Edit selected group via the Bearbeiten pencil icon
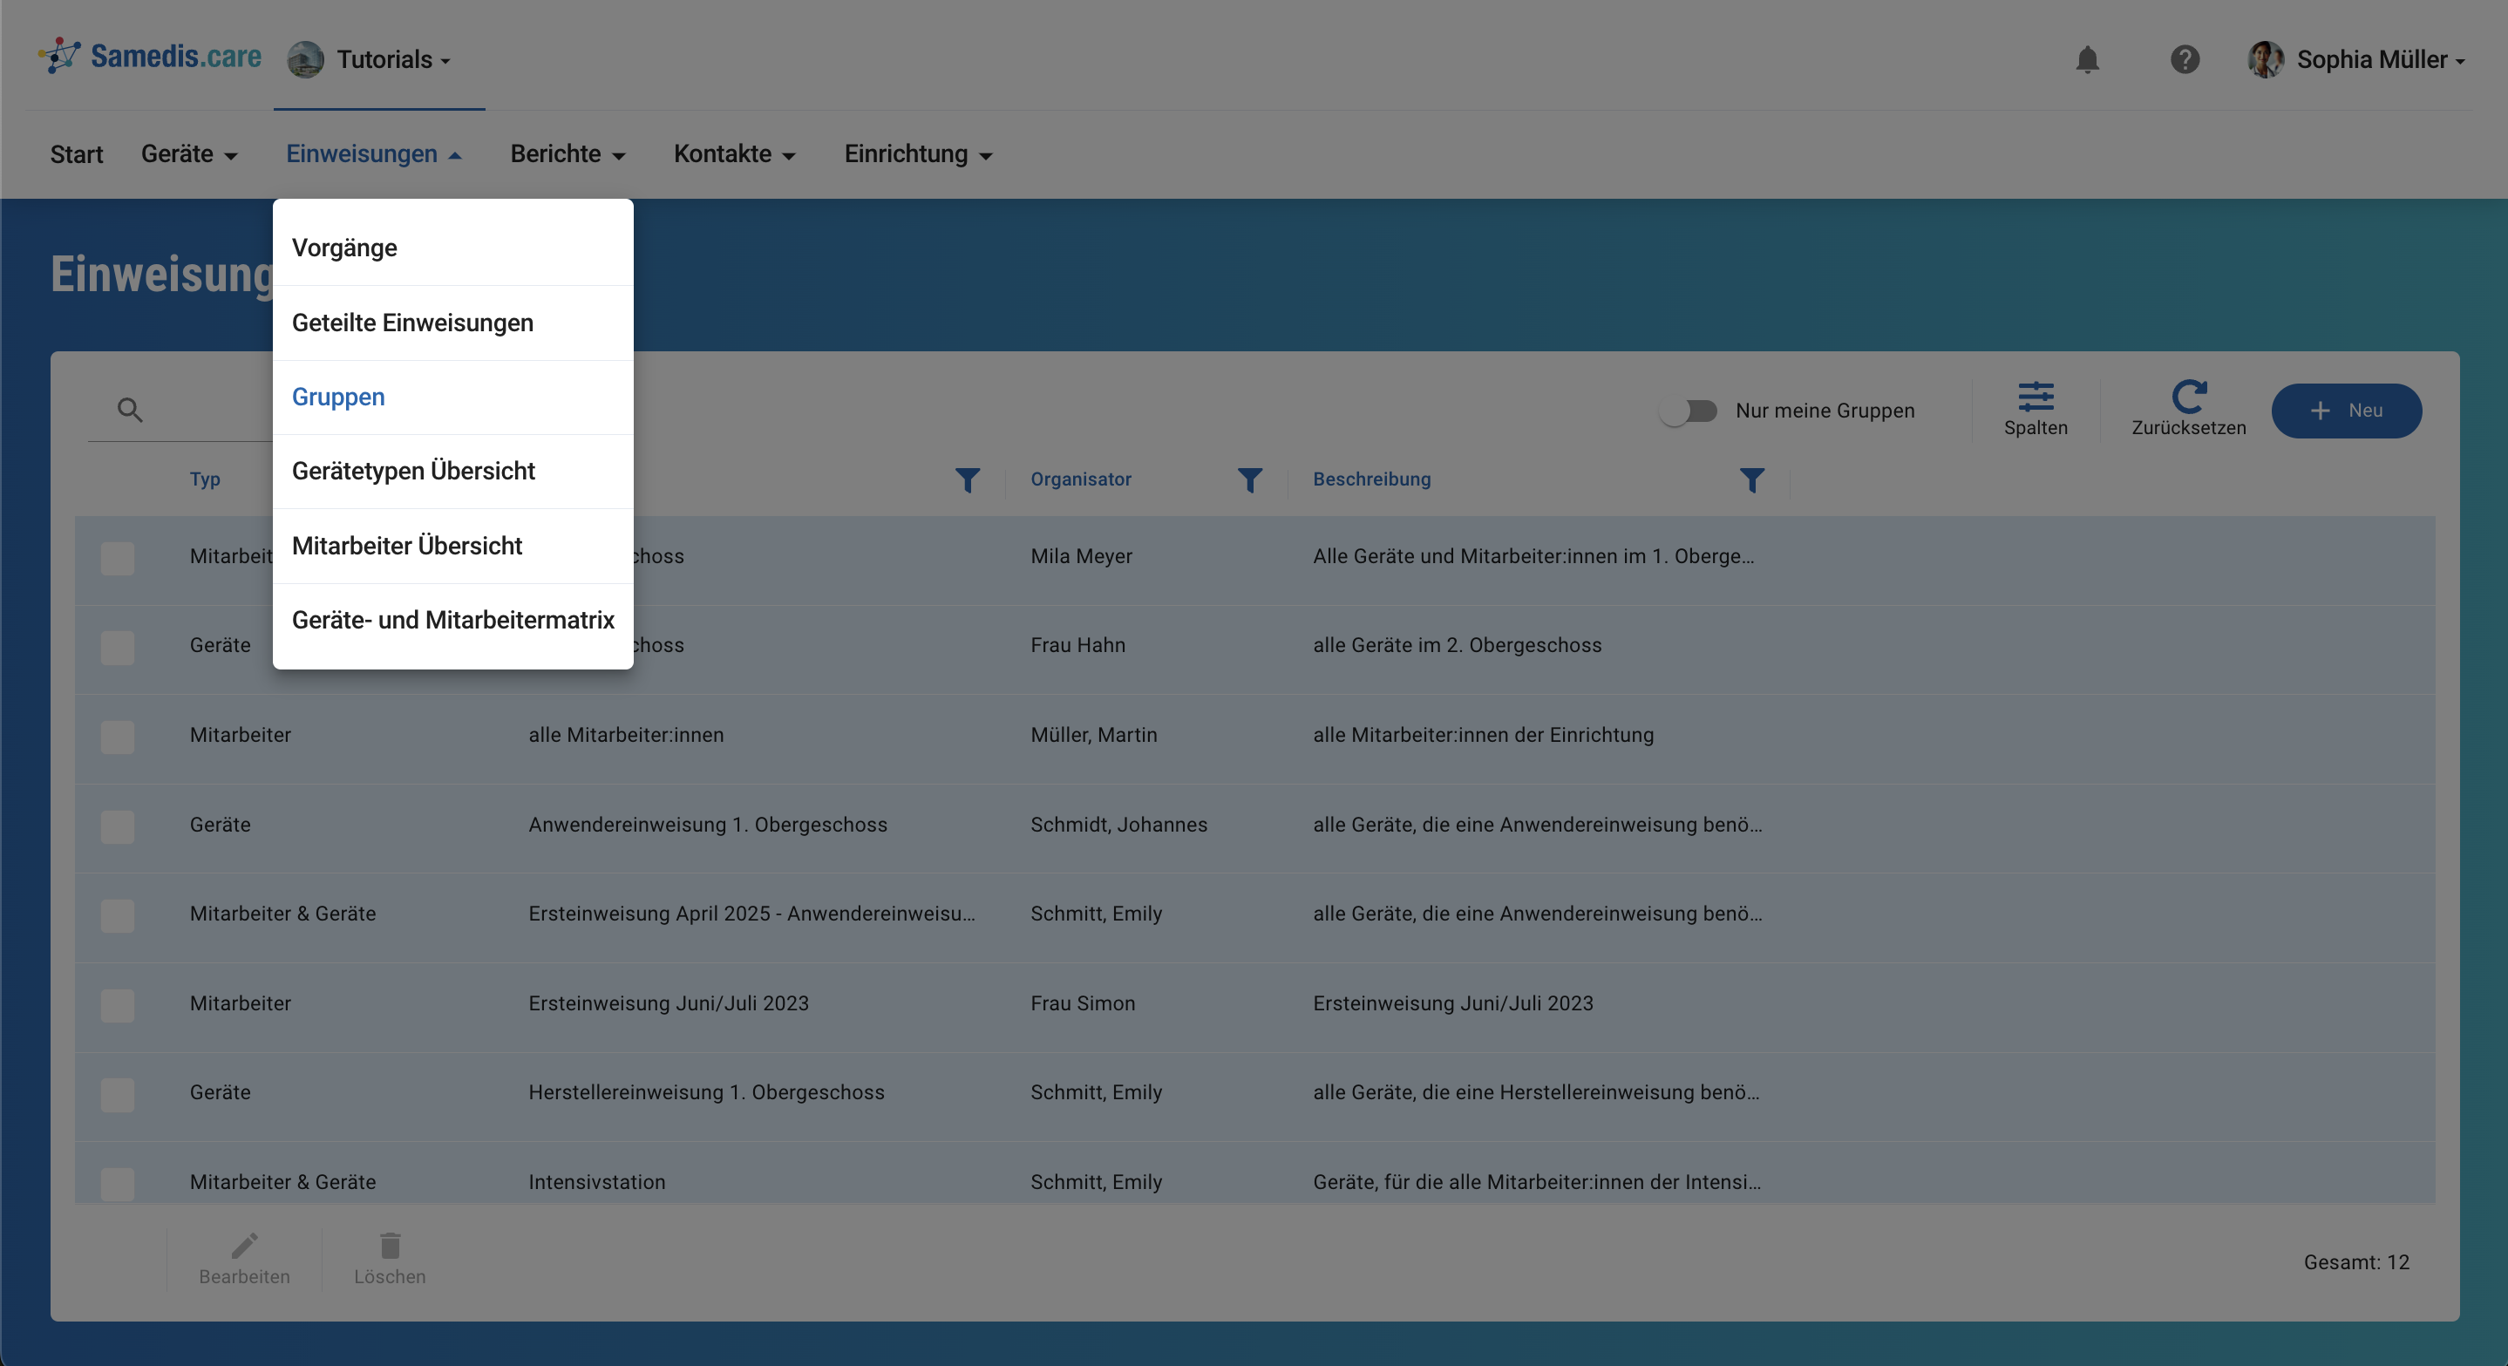Image resolution: width=2508 pixels, height=1366 pixels. click(x=244, y=1247)
